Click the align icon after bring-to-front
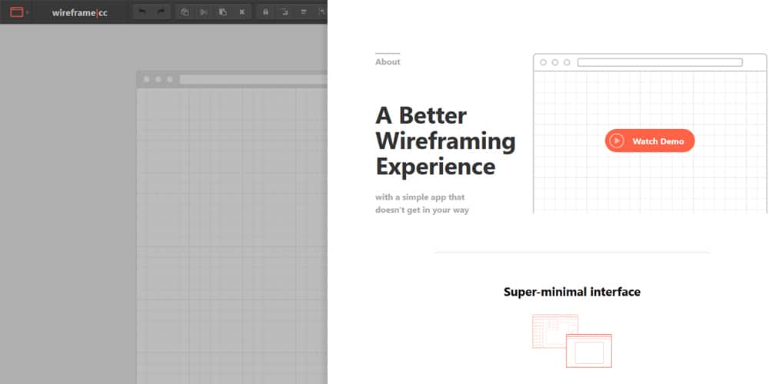The image size is (769, 384). (x=304, y=12)
